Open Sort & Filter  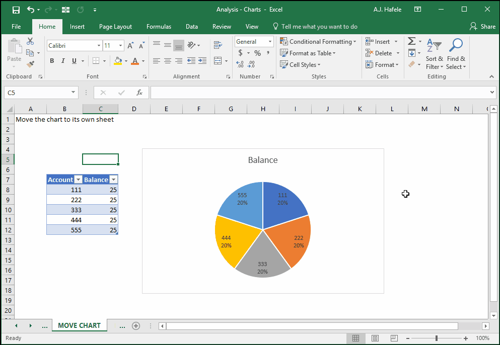[435, 54]
